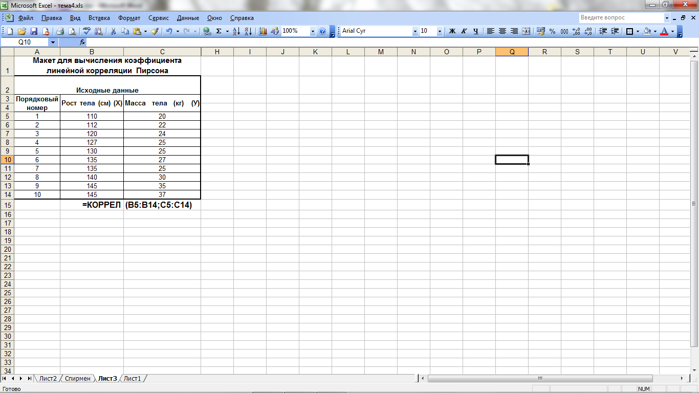This screenshot has height=393, width=699.
Task: Paste from clipboard icon
Action: click(x=137, y=31)
